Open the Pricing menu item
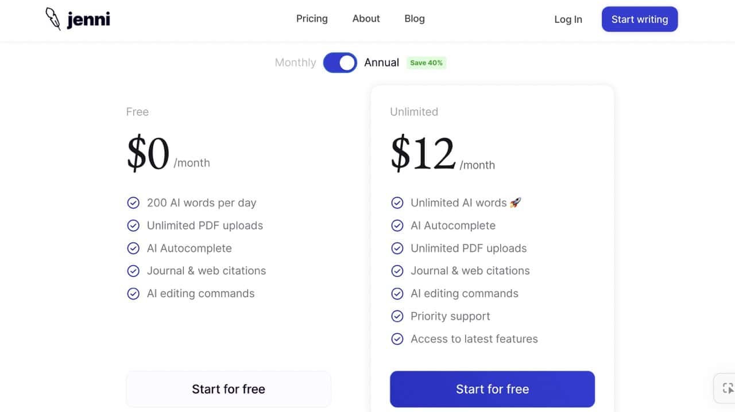This screenshot has height=412, width=735. click(312, 18)
